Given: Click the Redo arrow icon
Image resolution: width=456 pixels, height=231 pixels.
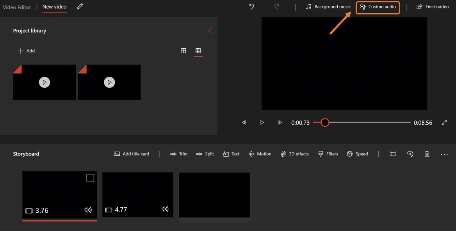Looking at the screenshot, I should coord(277,7).
